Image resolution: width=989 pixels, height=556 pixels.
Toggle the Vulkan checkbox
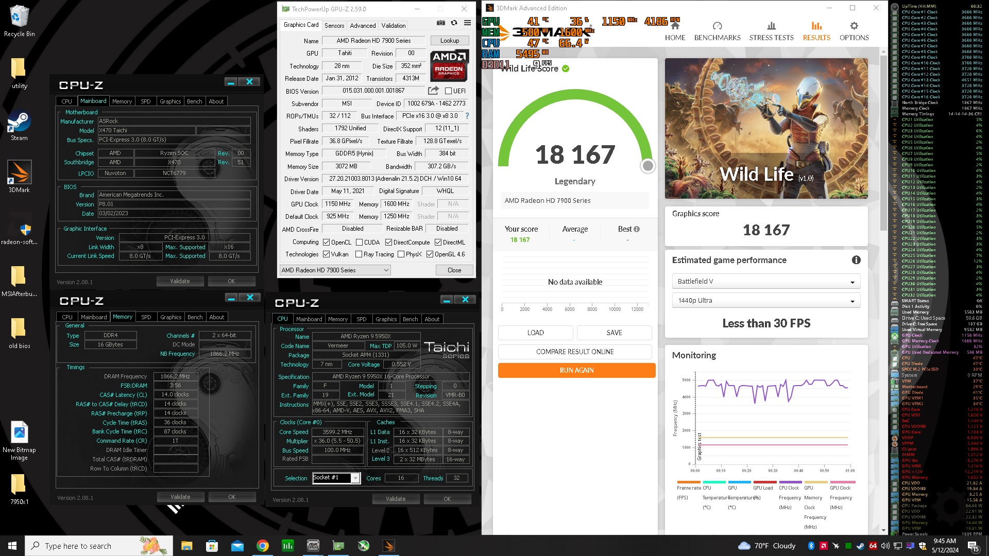pos(326,254)
